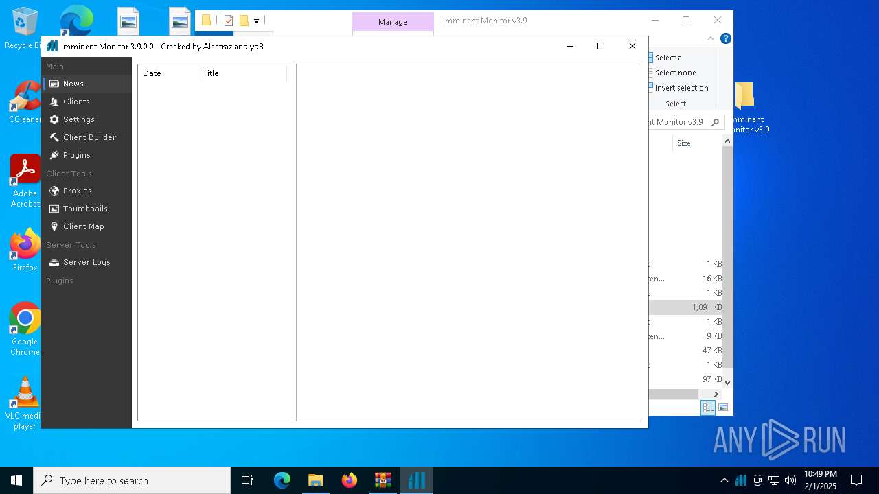879x494 pixels.
Task: Select the Settings gear icon
Action: click(54, 119)
